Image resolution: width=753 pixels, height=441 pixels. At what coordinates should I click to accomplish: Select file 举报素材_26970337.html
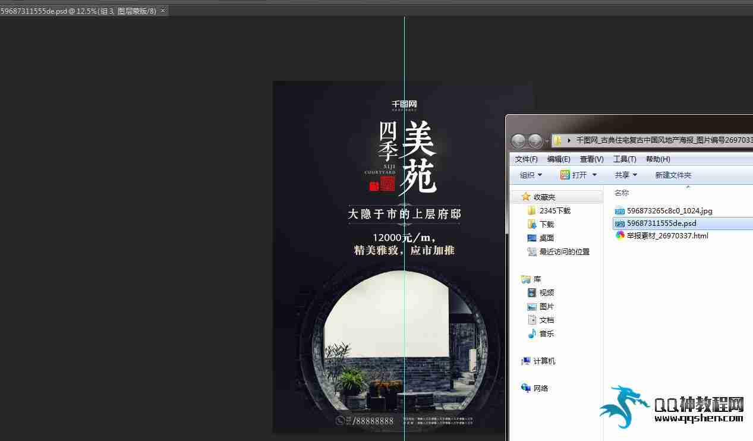pos(667,235)
